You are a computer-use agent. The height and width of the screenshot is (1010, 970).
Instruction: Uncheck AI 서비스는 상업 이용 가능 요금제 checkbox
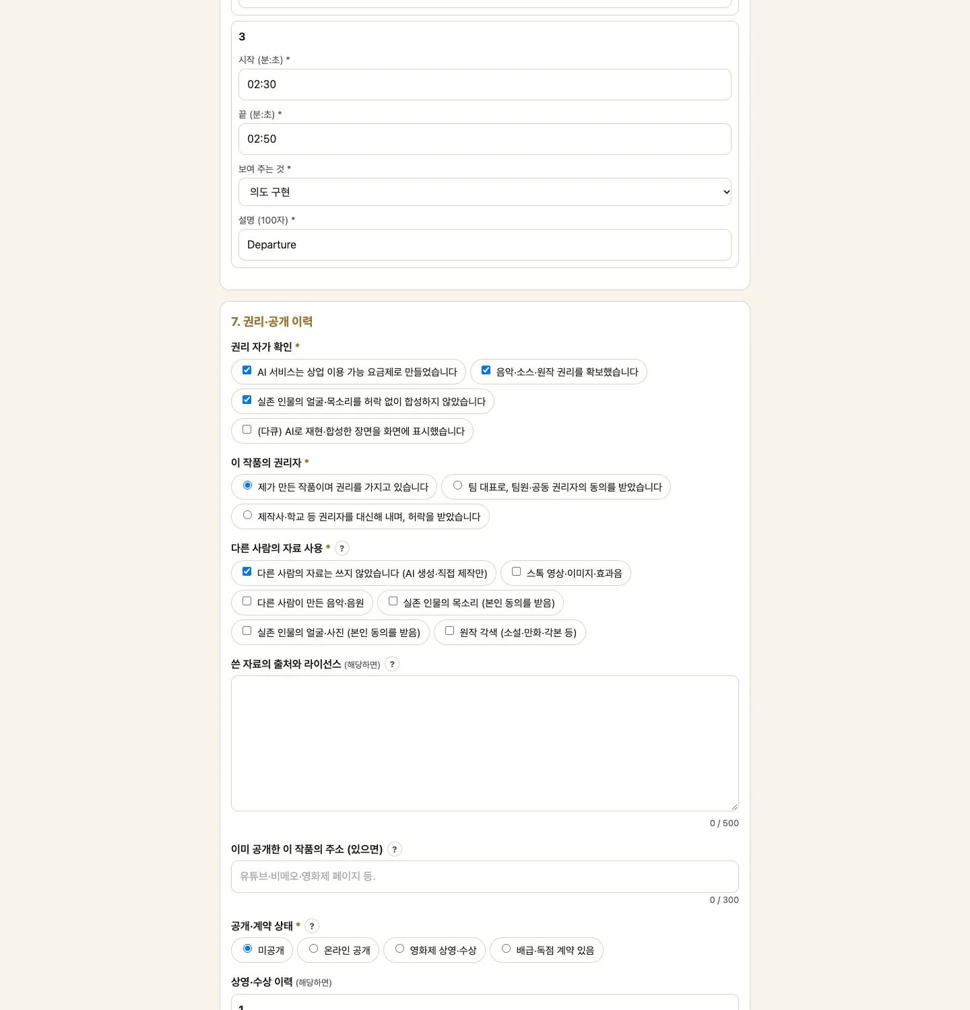coord(247,370)
